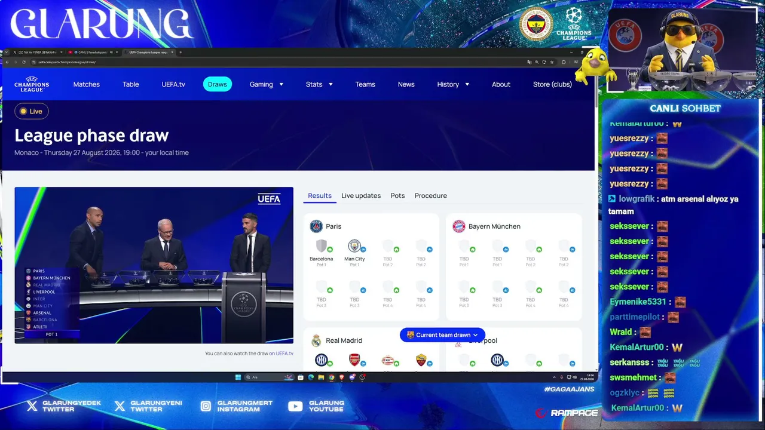This screenshot has height=430, width=765.
Task: Switch to the Results tab
Action: coord(320,196)
